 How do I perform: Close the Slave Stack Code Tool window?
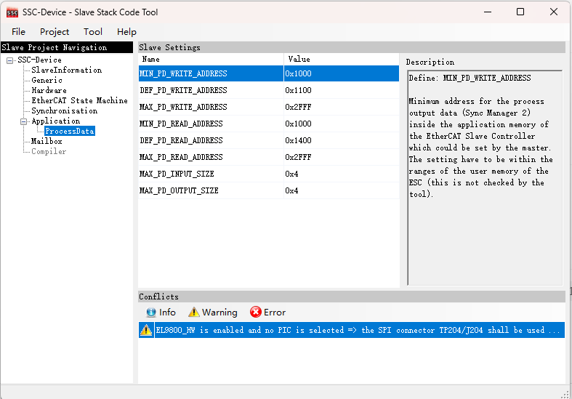[x=553, y=12]
